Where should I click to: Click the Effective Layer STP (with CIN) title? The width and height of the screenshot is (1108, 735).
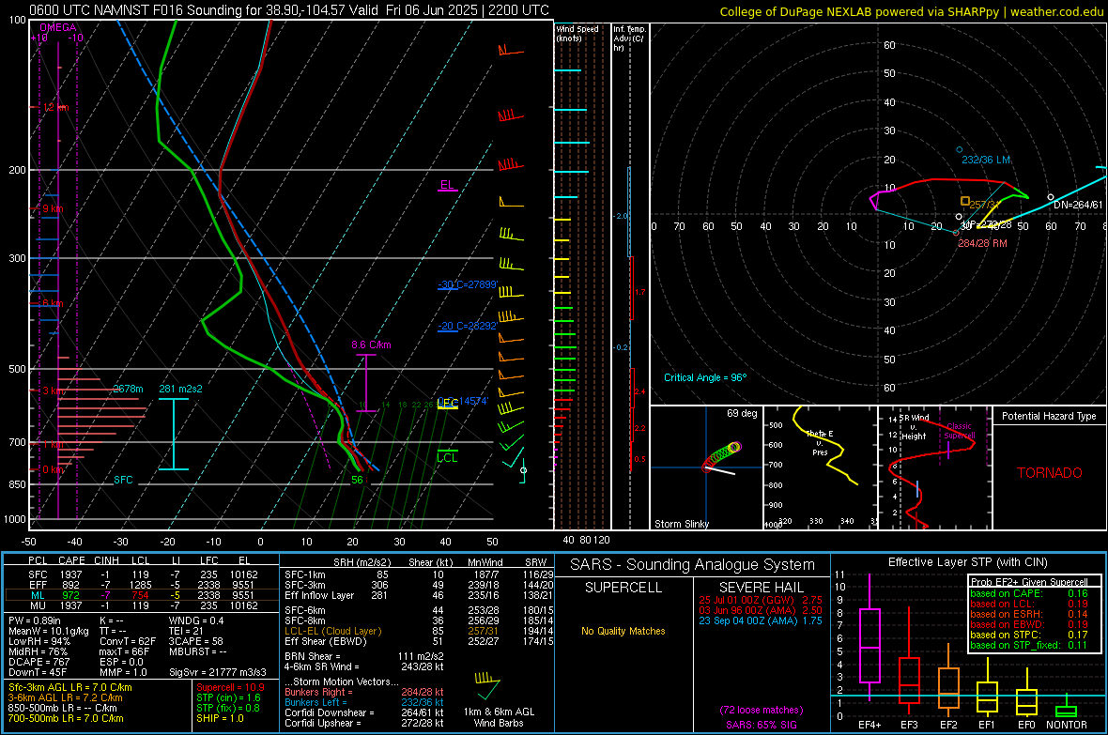967,562
